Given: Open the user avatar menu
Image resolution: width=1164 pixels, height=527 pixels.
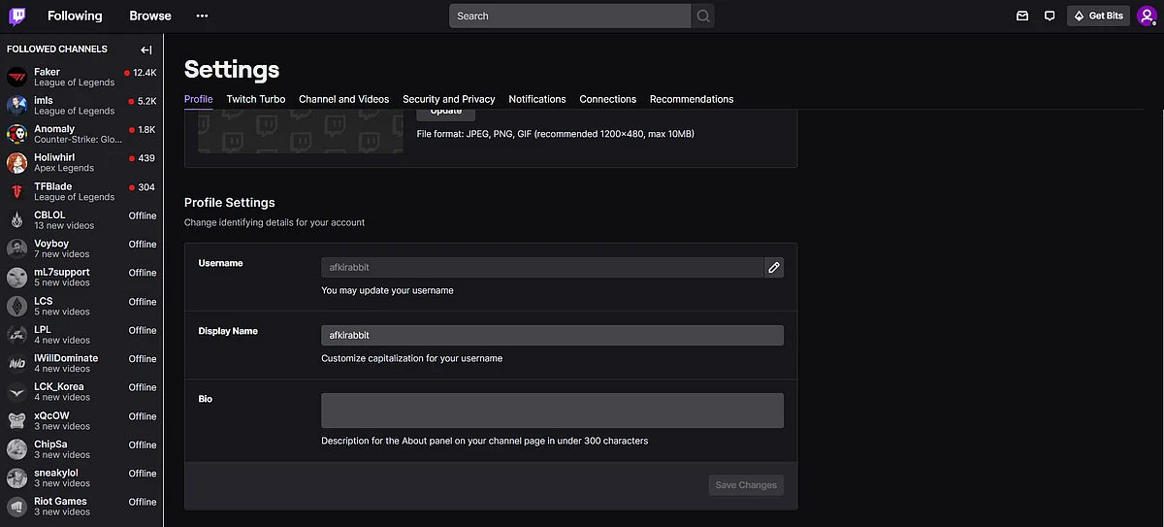Looking at the screenshot, I should [x=1147, y=16].
